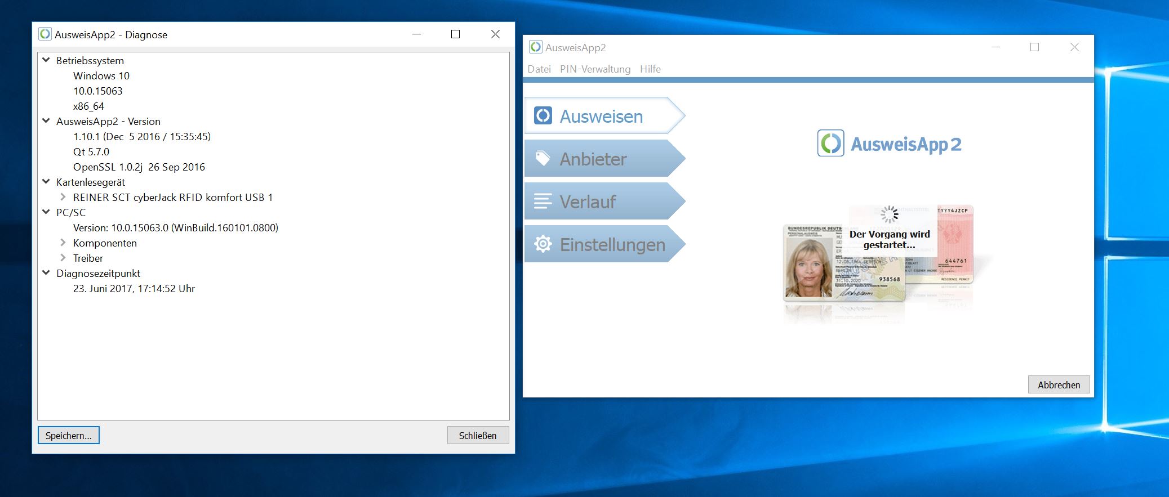Viewport: 1169px width, 497px height.
Task: Maximize the AusweisApp2 main window
Action: 1035,47
